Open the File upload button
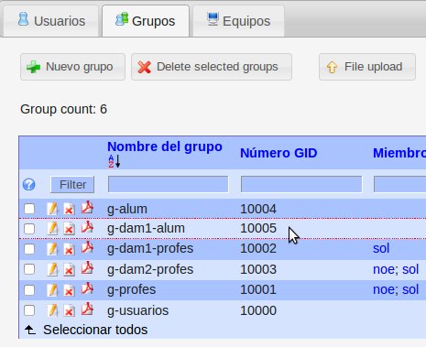The width and height of the screenshot is (426, 347). pos(367,67)
